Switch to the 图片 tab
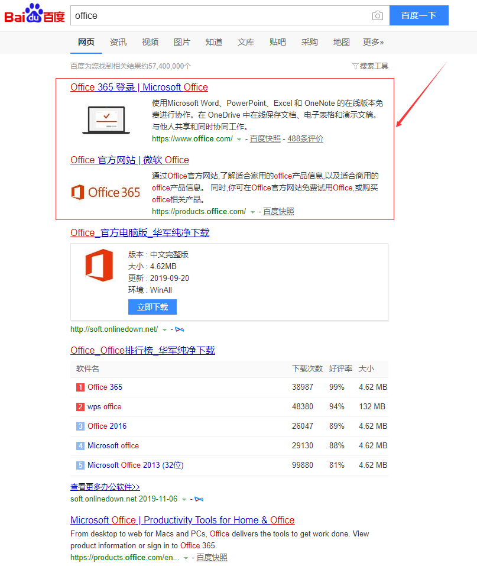Viewport: 477px width, 566px height. [182, 42]
